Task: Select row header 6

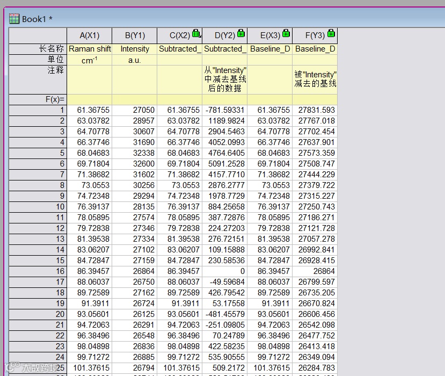Action: tap(38, 164)
